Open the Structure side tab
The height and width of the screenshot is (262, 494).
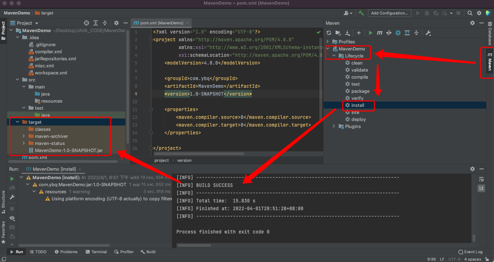pyautogui.click(x=3, y=202)
